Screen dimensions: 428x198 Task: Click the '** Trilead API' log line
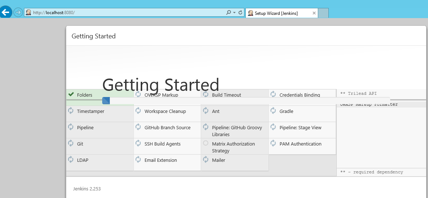coord(359,93)
